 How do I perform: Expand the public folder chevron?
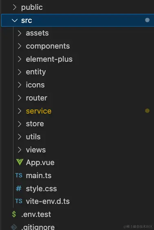point(15,7)
